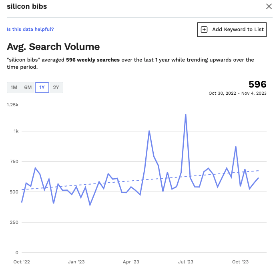Click the Add Keyword to List label
Image resolution: width=277 pixels, height=275 pixels.
click(x=238, y=30)
